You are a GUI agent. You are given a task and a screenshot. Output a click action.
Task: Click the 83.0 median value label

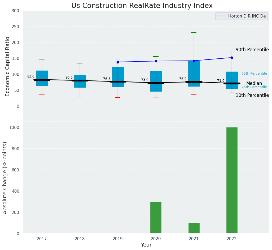[x=31, y=76]
